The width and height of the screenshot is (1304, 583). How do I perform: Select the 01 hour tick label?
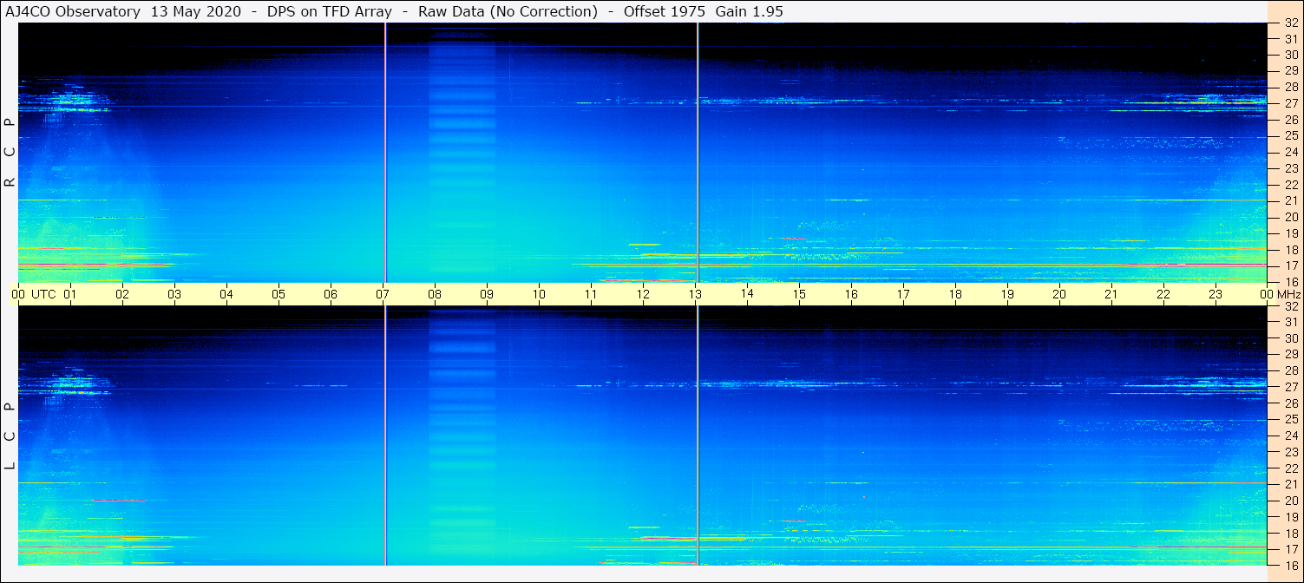[70, 294]
